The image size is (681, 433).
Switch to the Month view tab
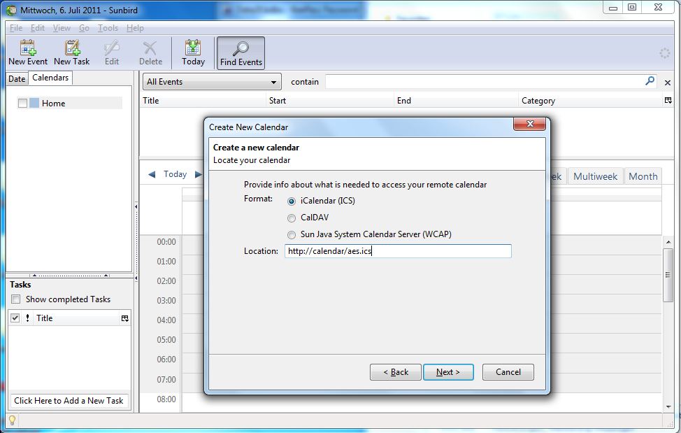click(643, 176)
